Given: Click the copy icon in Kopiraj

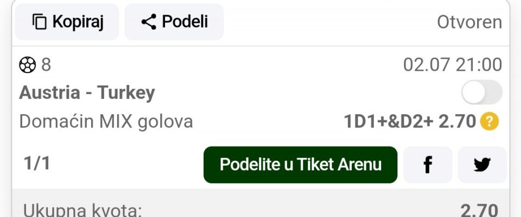Looking at the screenshot, I should coord(40,22).
